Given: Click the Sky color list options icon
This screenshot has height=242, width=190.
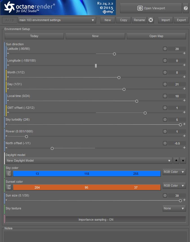Looking at the screenshot, I should click(9, 174).
